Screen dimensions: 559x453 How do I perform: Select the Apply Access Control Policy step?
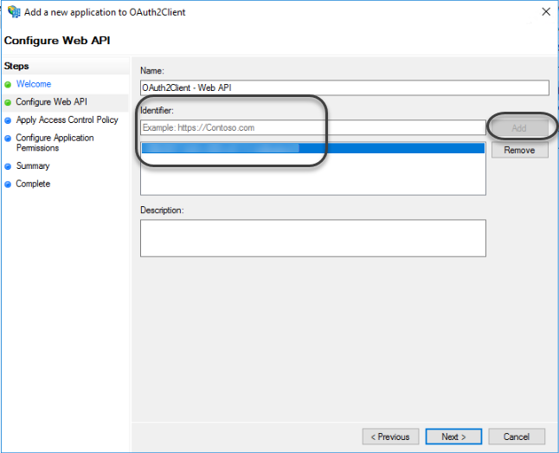(x=67, y=120)
